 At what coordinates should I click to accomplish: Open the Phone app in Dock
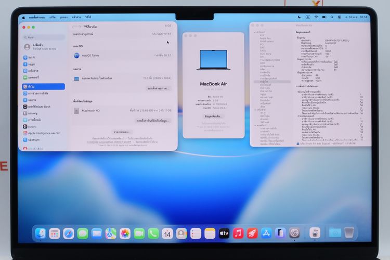(x=153, y=233)
